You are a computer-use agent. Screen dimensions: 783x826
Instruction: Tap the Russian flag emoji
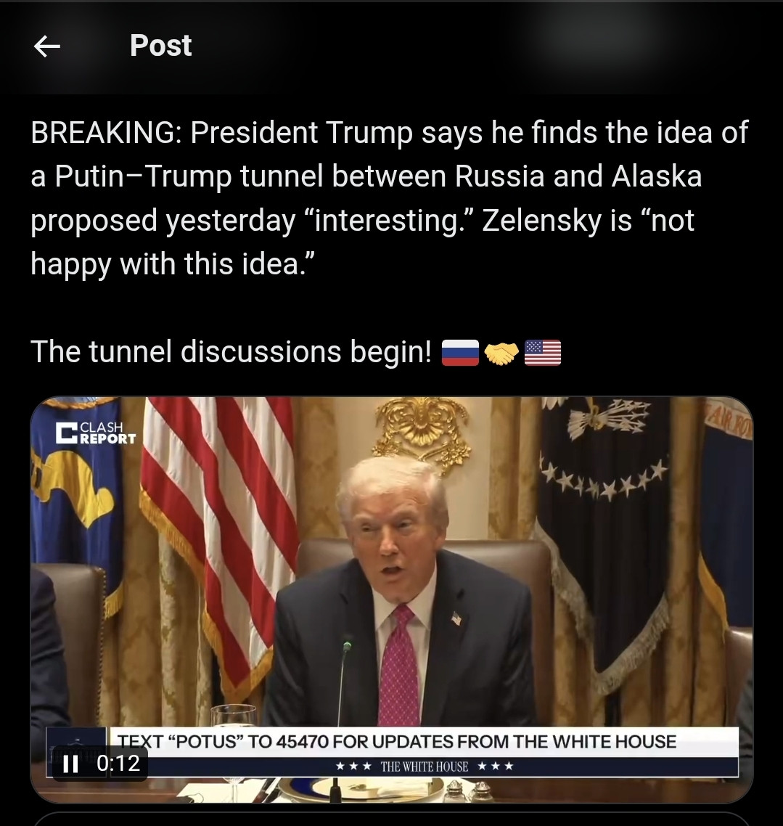click(x=459, y=353)
